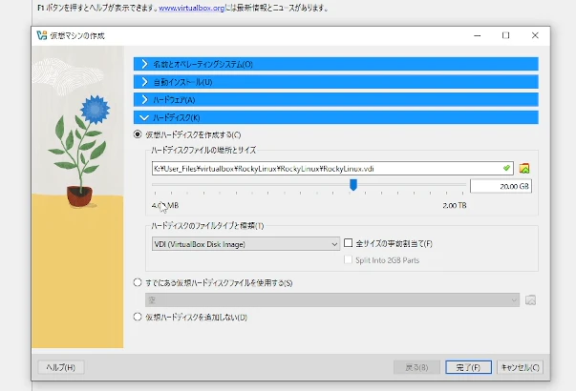Click the ヘルプ(H) help button
The height and width of the screenshot is (391, 576).
coord(61,367)
